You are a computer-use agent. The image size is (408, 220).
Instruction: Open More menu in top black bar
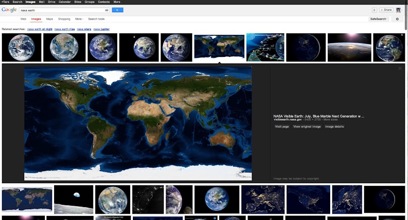(117, 2)
